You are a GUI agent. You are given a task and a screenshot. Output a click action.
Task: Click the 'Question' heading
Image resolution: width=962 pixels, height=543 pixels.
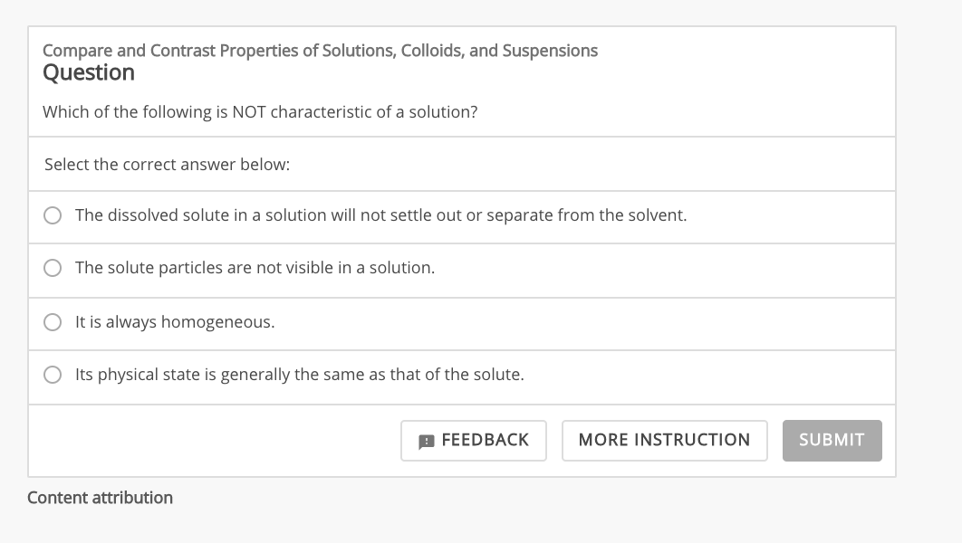coord(88,71)
